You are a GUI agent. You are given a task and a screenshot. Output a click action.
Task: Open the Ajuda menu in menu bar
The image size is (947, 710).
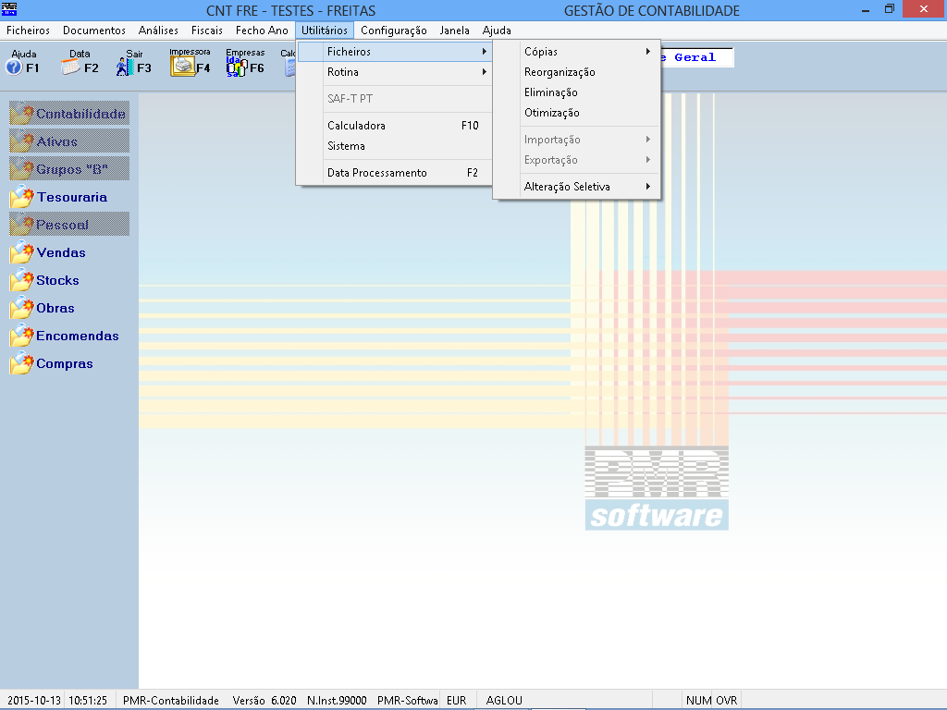point(497,31)
